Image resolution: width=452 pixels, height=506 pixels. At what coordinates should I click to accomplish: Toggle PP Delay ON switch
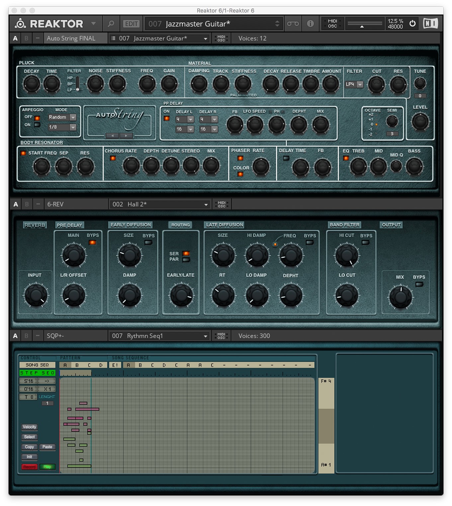point(166,118)
